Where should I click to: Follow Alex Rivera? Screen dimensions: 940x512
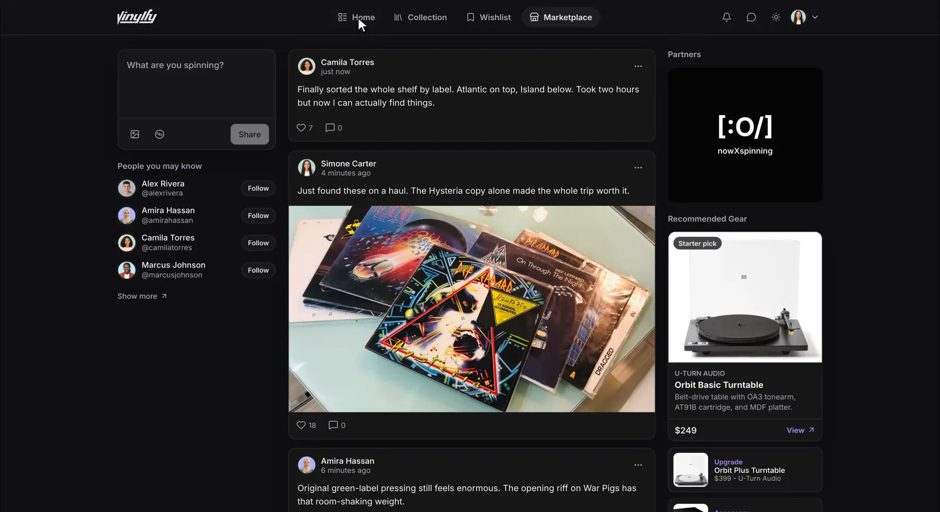[x=258, y=188]
